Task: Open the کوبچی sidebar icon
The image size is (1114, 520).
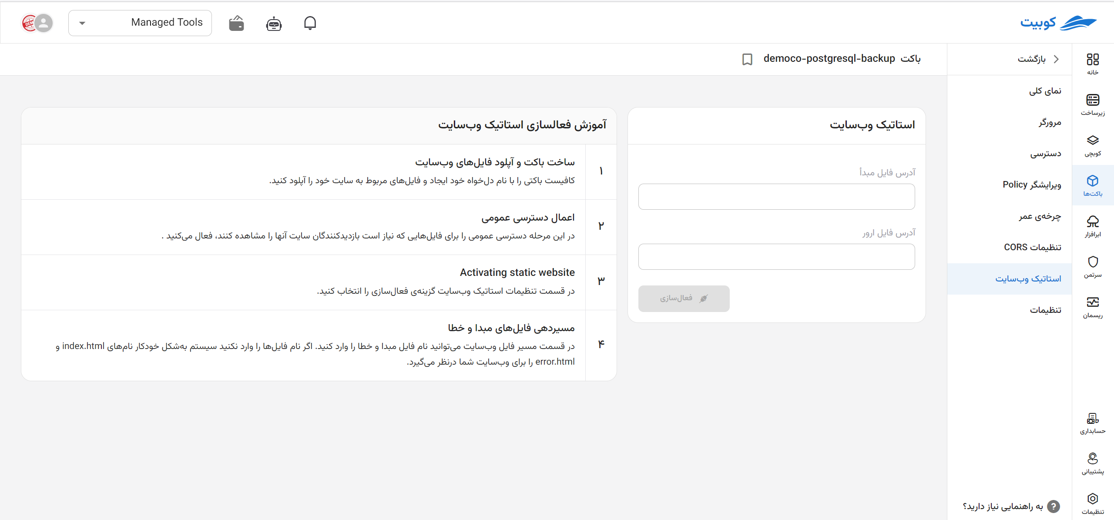Action: (1093, 145)
